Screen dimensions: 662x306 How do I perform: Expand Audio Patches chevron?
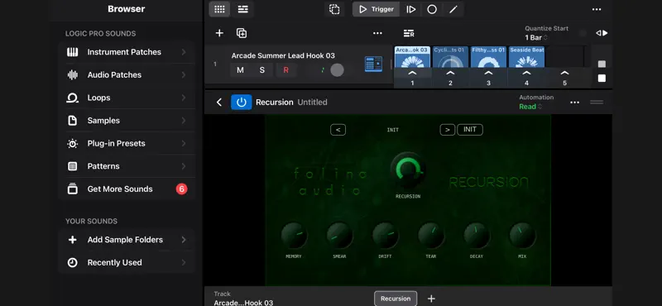point(184,74)
